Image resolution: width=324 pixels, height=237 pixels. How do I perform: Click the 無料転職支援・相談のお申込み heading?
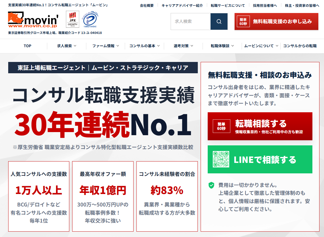[x=260, y=75]
